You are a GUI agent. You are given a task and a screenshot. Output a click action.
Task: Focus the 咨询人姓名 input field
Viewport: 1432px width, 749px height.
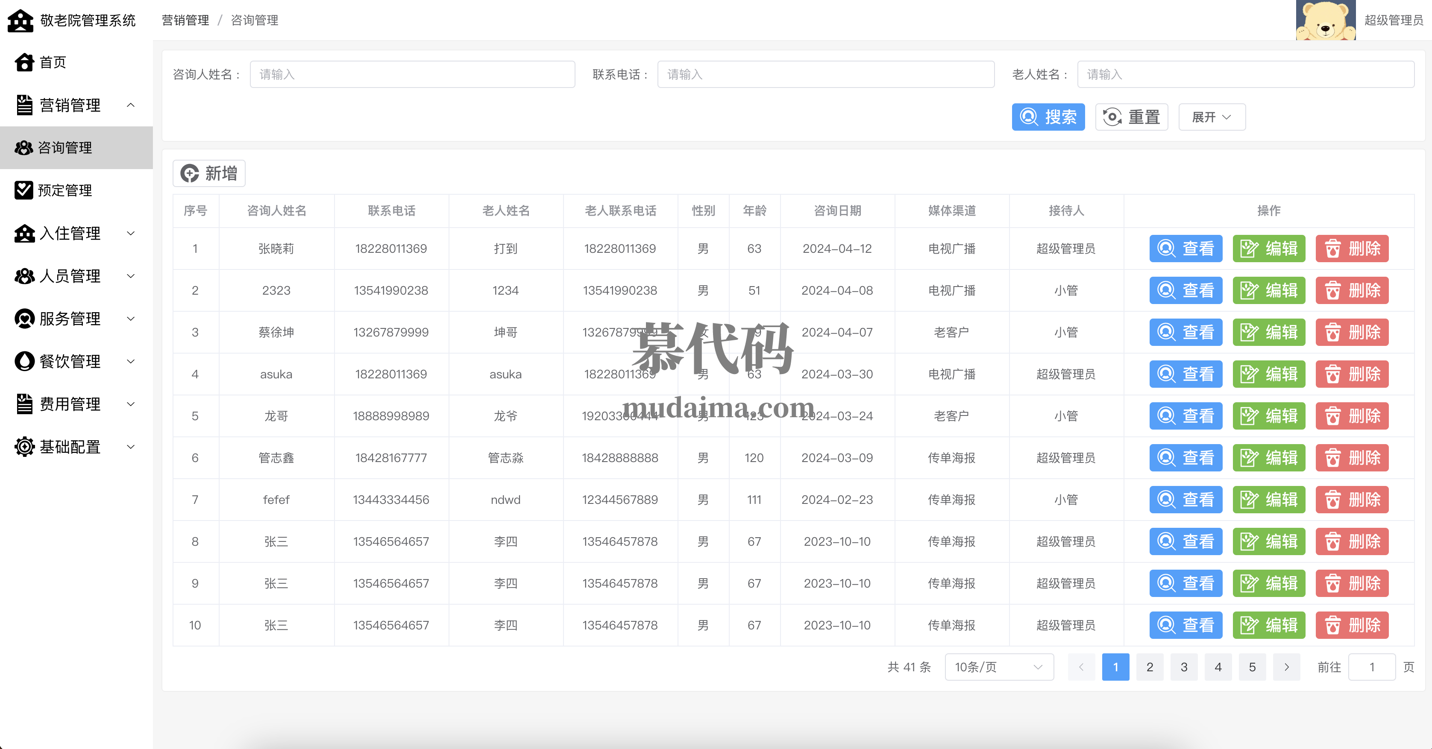coord(412,74)
